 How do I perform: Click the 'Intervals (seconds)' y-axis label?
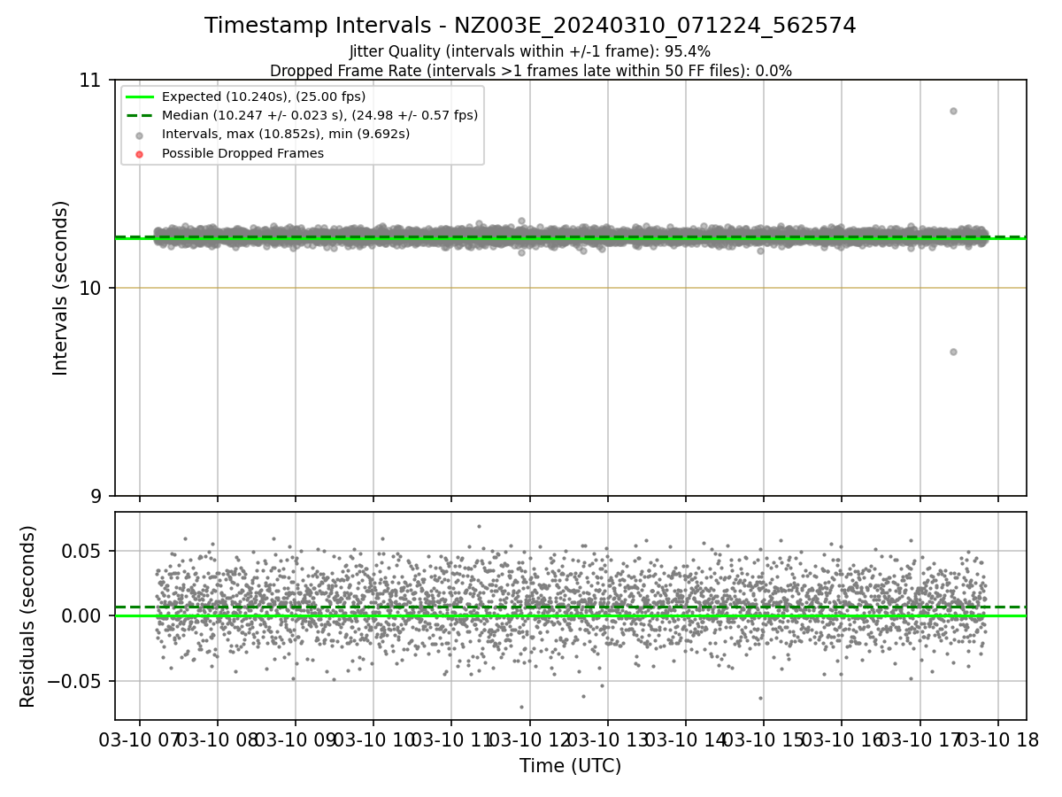coord(60,288)
